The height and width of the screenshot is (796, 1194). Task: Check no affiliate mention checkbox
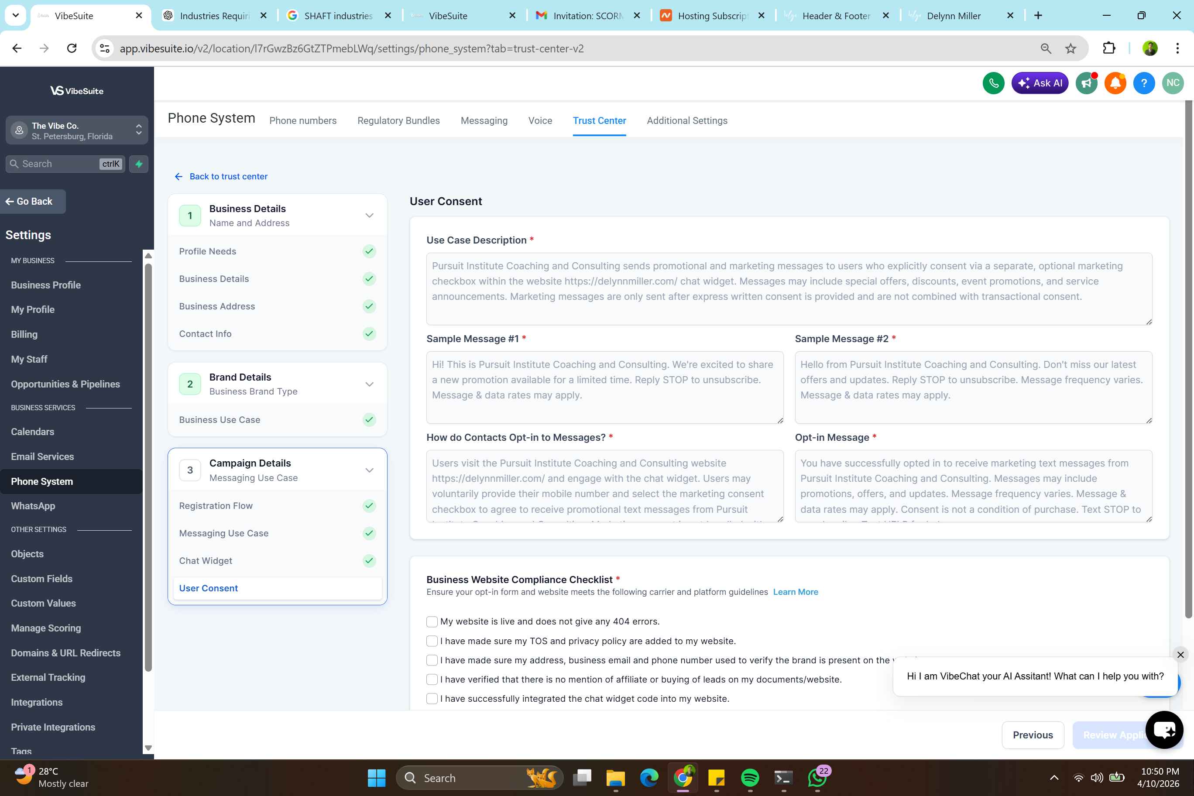click(x=432, y=680)
